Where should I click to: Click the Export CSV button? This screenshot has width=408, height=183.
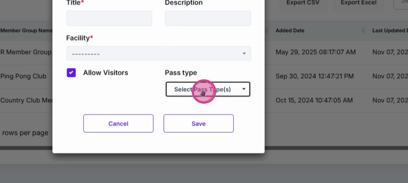coord(303,3)
